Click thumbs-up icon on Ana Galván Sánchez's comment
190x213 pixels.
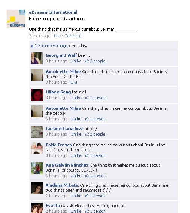(87, 176)
